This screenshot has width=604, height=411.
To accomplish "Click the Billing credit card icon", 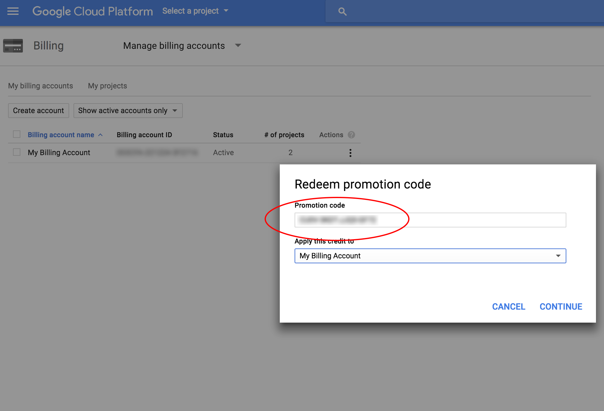I will [x=13, y=46].
